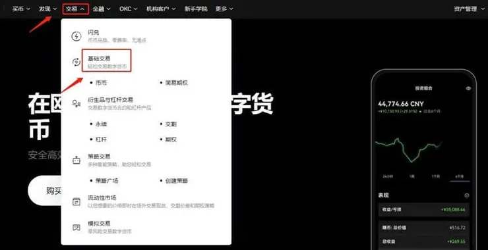Click the icon beside 模拟交易
Viewport: 488px width, 250px height.
(x=76, y=228)
